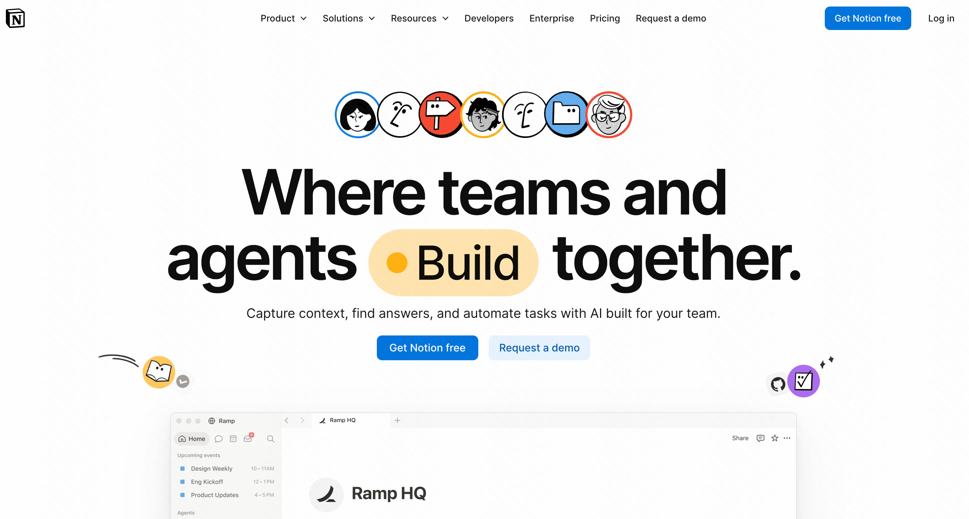This screenshot has width=969, height=519.
Task: Click the hero Request a demo button
Action: click(539, 348)
